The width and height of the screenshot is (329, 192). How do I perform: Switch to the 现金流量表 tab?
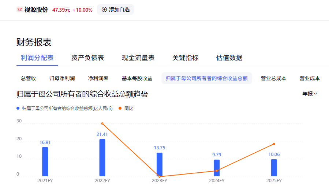pyautogui.click(x=138, y=58)
